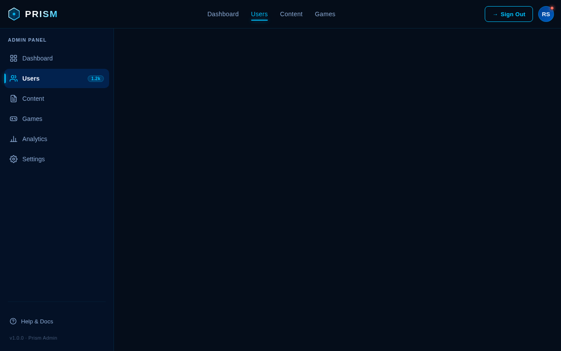Click the highlighted Users link in top navigation
Viewport: 561px width, 351px height.
tap(259, 14)
